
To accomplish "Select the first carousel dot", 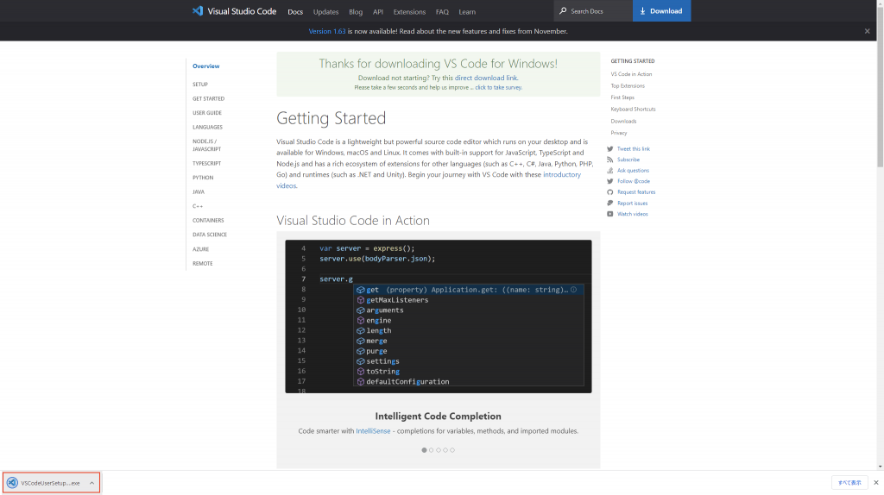I will tap(424, 450).
